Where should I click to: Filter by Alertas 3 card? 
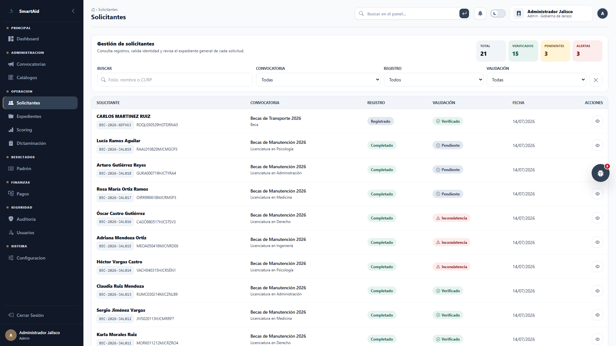(587, 51)
